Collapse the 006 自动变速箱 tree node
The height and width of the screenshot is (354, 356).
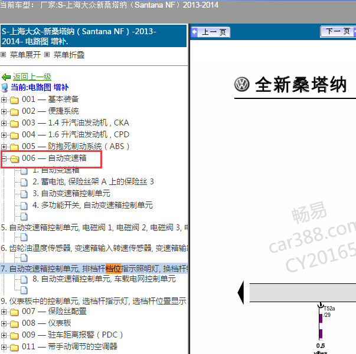(4, 158)
